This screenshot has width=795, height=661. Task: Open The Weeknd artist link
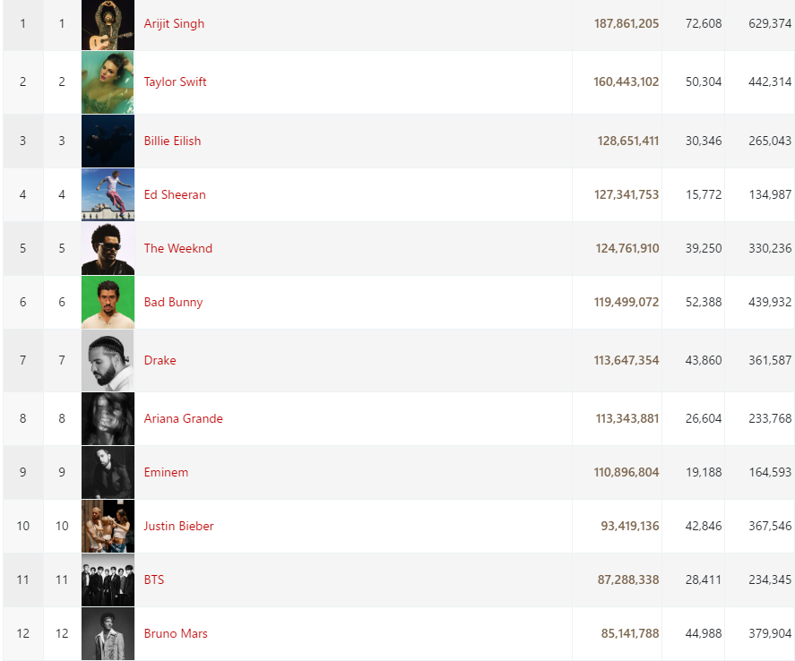178,248
